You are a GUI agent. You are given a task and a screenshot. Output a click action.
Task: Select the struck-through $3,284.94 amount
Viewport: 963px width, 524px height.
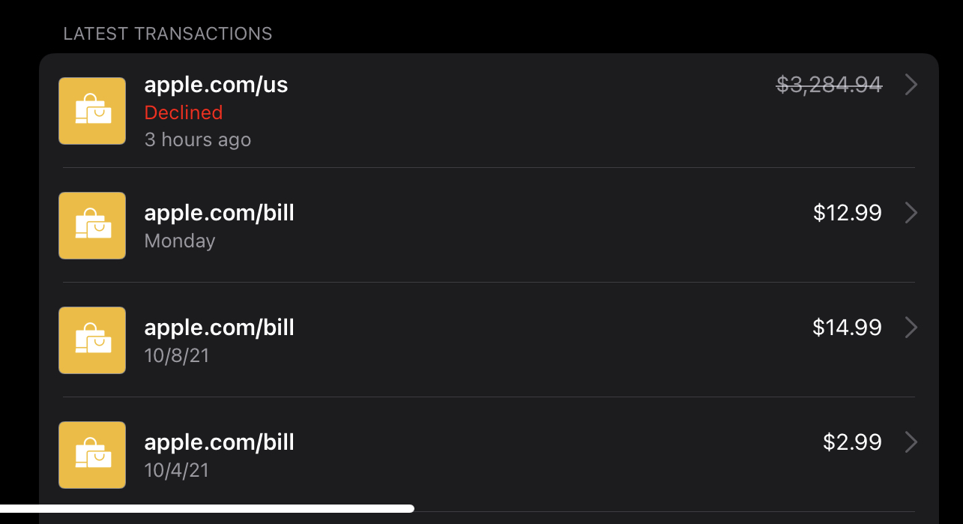(x=829, y=85)
